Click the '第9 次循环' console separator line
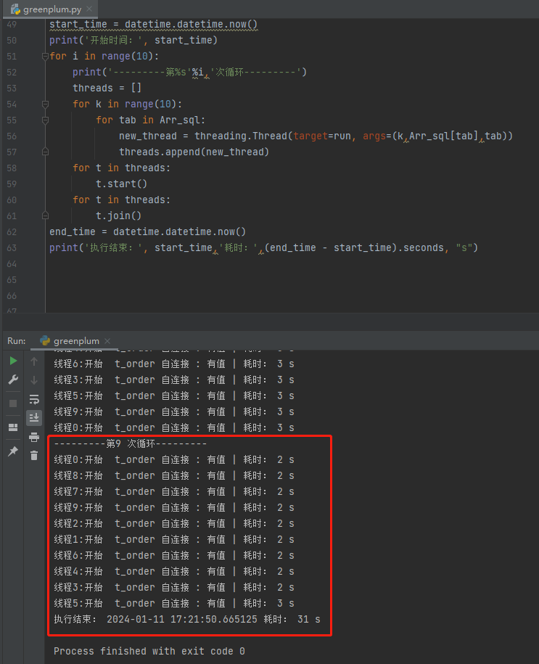The width and height of the screenshot is (539, 664). click(x=131, y=444)
